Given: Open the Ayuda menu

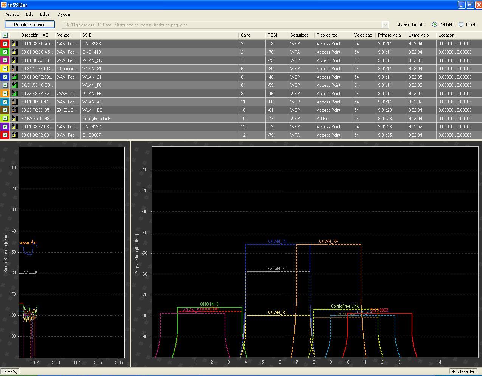Looking at the screenshot, I should click(x=64, y=14).
